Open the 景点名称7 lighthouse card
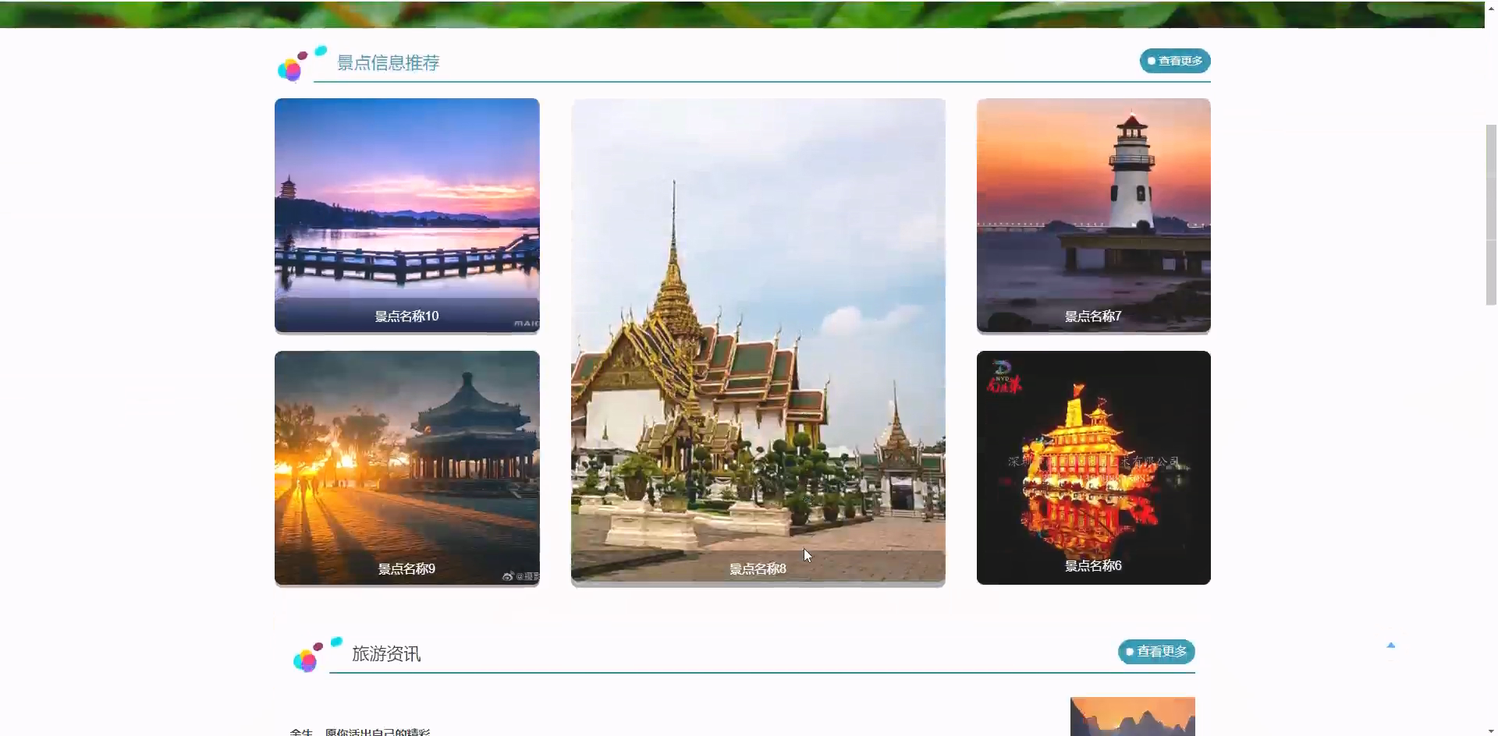Image resolution: width=1498 pixels, height=736 pixels. pyautogui.click(x=1093, y=215)
